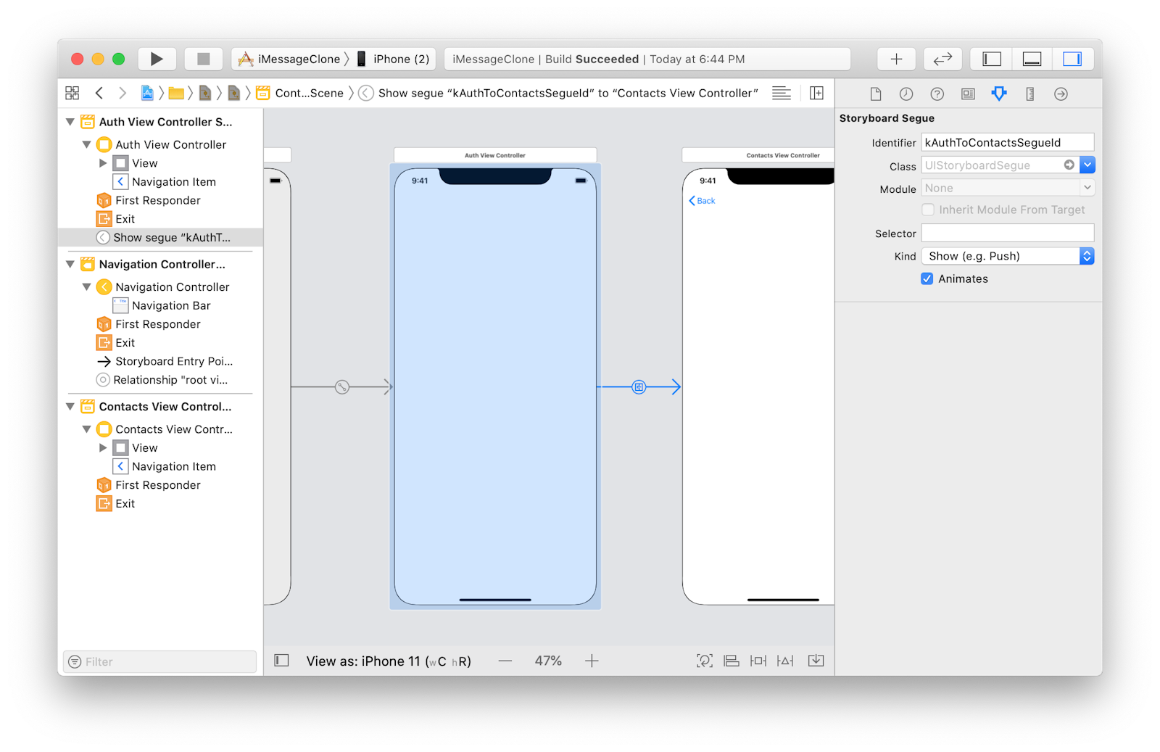This screenshot has height=752, width=1160.
Task: Open the Connections inspector
Action: (1061, 93)
